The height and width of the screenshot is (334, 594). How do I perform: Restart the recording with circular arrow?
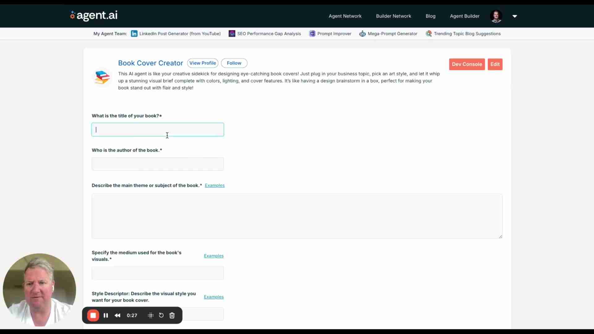161,315
